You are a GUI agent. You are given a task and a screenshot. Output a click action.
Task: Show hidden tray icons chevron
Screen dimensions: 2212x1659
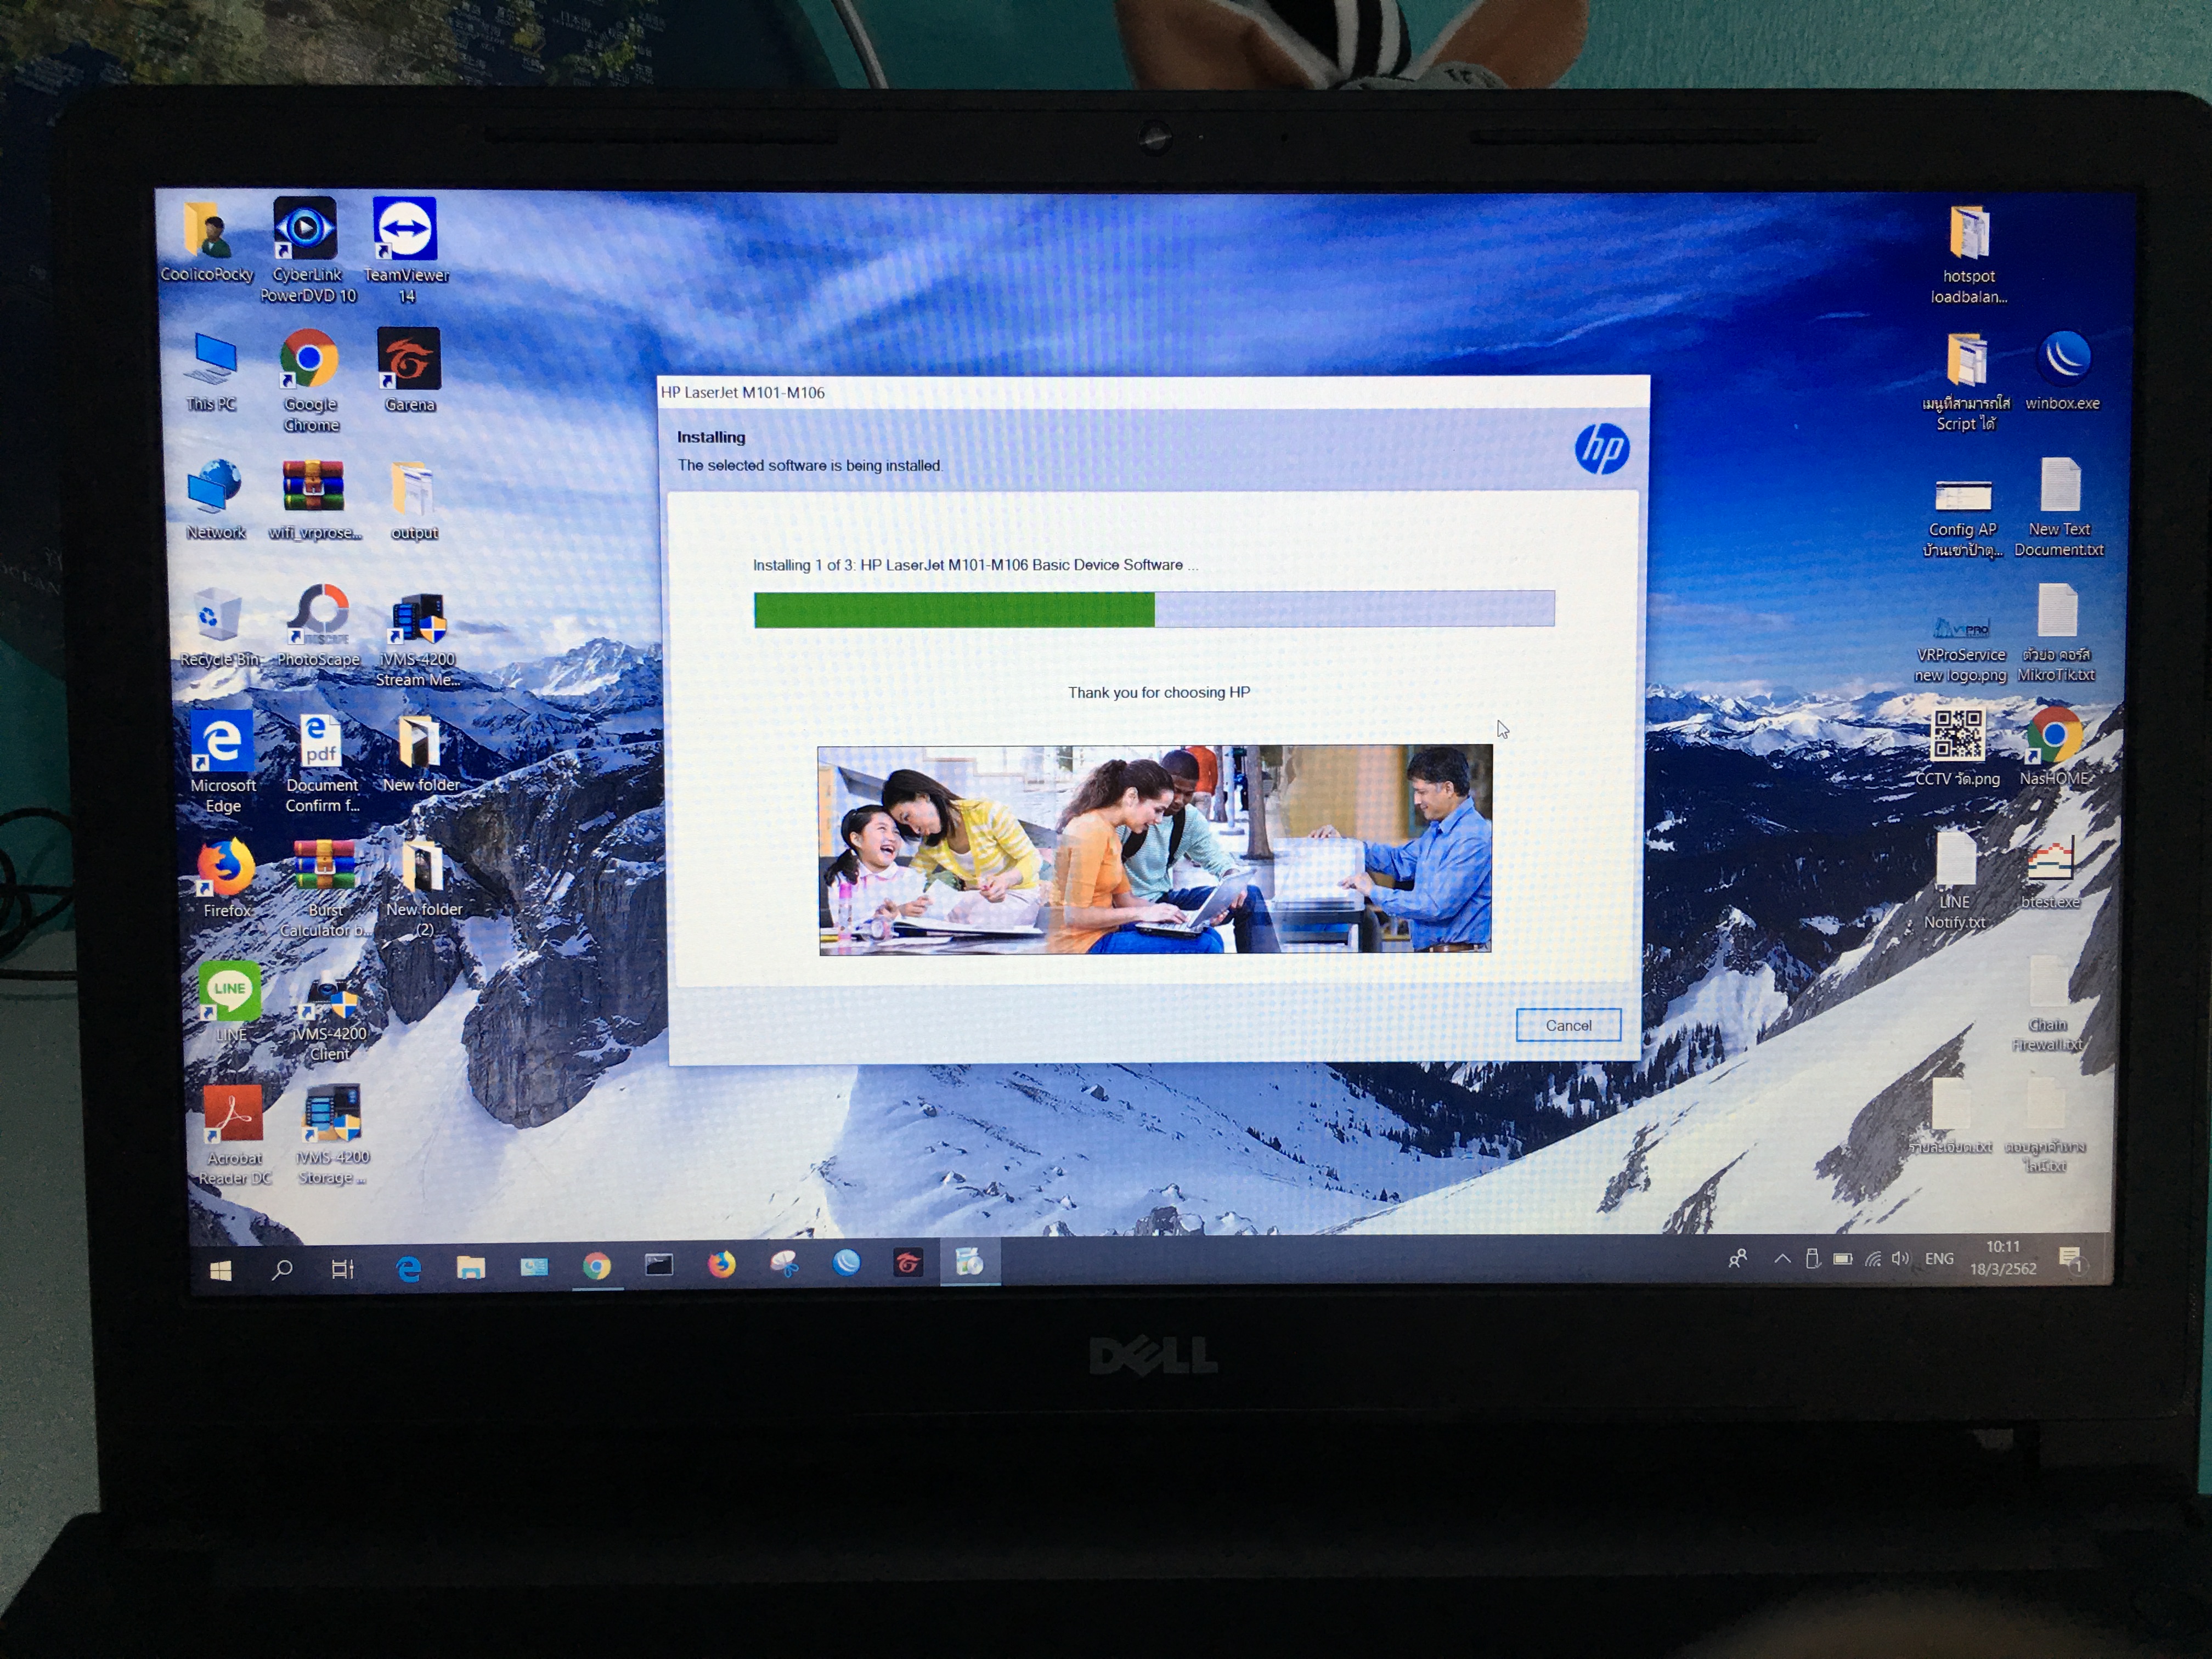pyautogui.click(x=1782, y=1259)
